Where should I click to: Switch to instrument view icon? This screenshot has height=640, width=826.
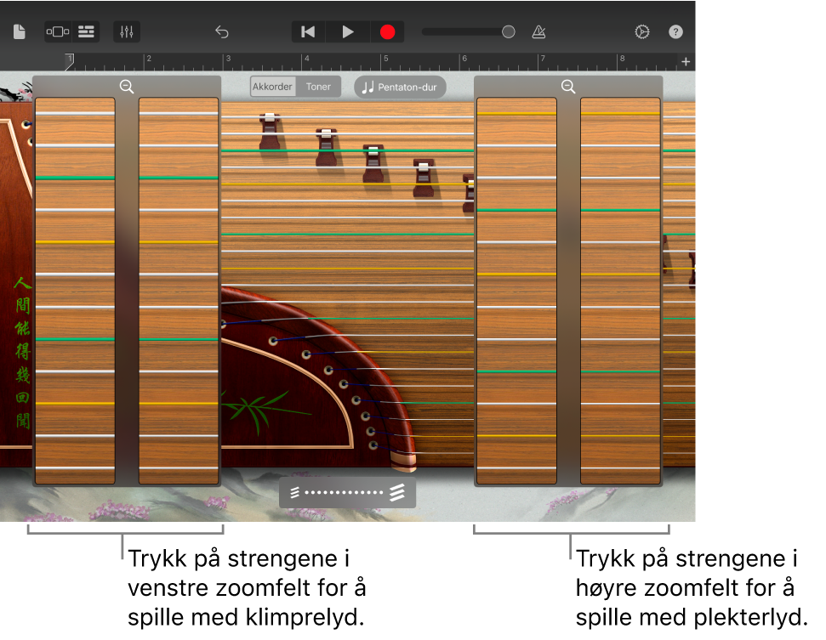pos(57,31)
